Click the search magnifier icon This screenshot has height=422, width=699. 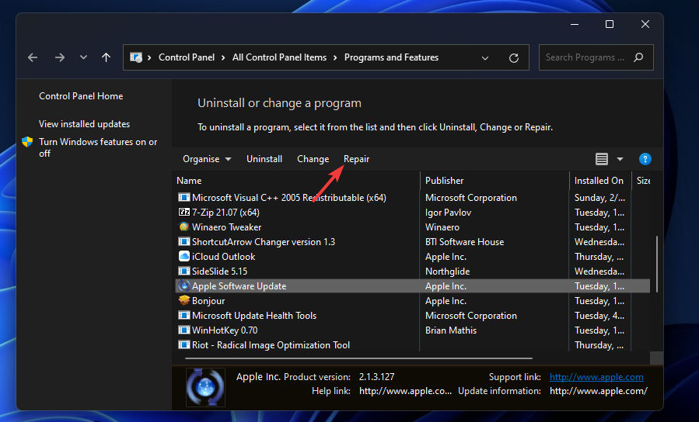click(638, 57)
